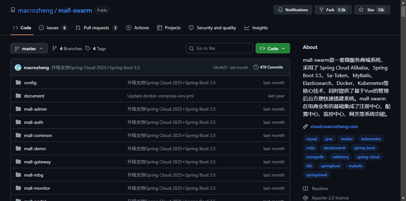Image resolution: width=406 pixels, height=201 pixels.
Task: Select the mongodb topic tag
Action: [315, 157]
